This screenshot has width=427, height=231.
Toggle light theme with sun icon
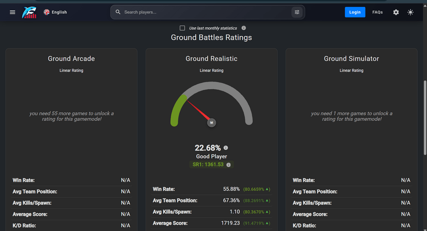410,12
